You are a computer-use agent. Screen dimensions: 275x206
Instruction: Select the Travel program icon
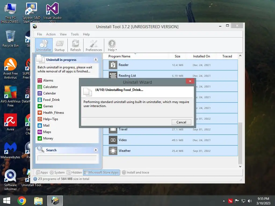click(x=113, y=130)
